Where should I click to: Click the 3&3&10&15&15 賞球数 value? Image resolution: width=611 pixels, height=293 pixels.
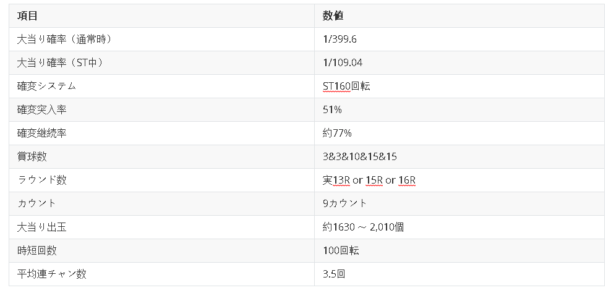click(x=360, y=156)
